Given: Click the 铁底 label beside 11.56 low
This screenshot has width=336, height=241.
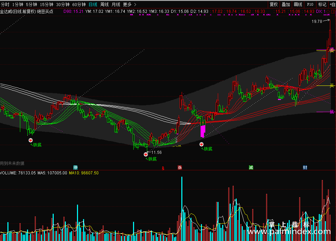Looking at the screenshot, I should click(152, 159).
